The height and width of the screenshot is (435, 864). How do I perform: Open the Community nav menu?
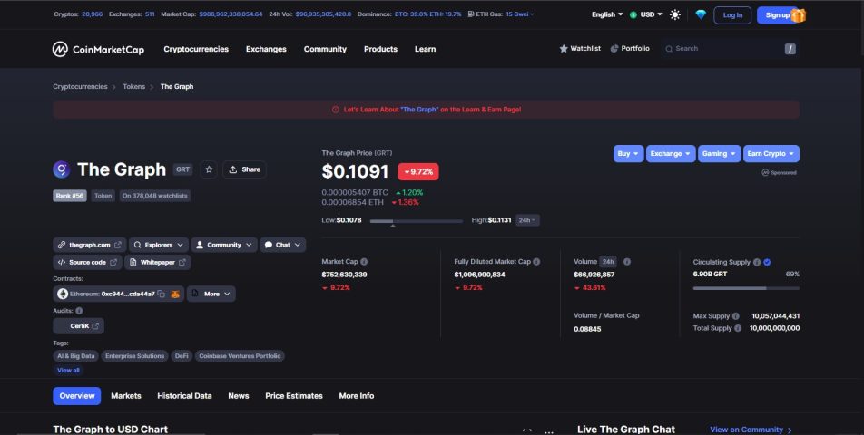tap(325, 49)
